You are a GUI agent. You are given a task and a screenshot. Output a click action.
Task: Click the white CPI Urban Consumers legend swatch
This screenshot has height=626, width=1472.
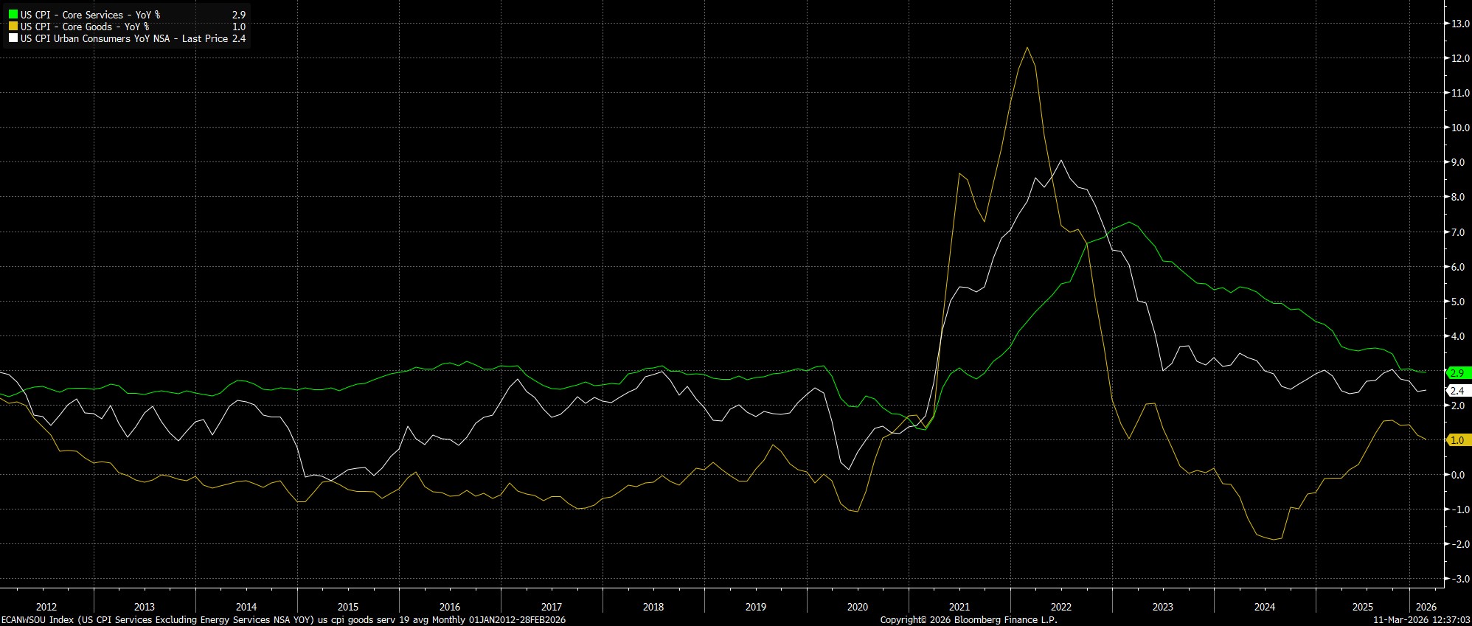pyautogui.click(x=13, y=38)
